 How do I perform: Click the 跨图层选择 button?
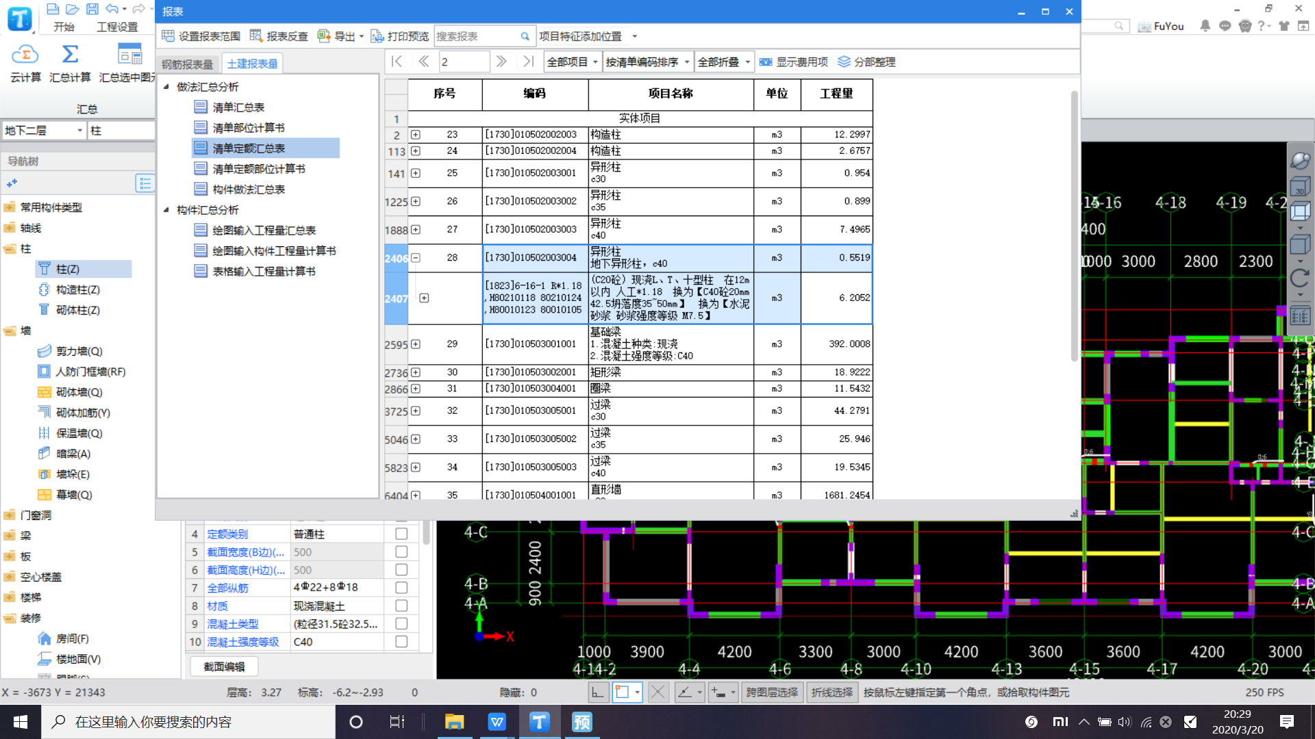tap(772, 692)
